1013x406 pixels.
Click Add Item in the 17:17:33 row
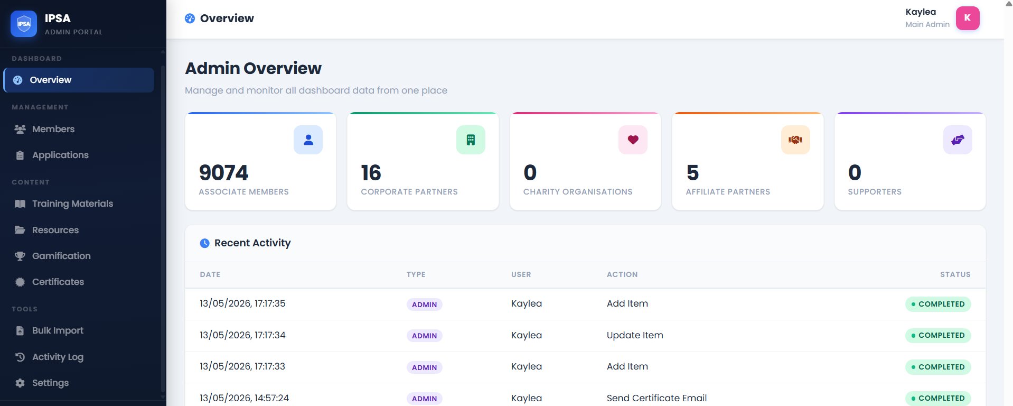627,366
